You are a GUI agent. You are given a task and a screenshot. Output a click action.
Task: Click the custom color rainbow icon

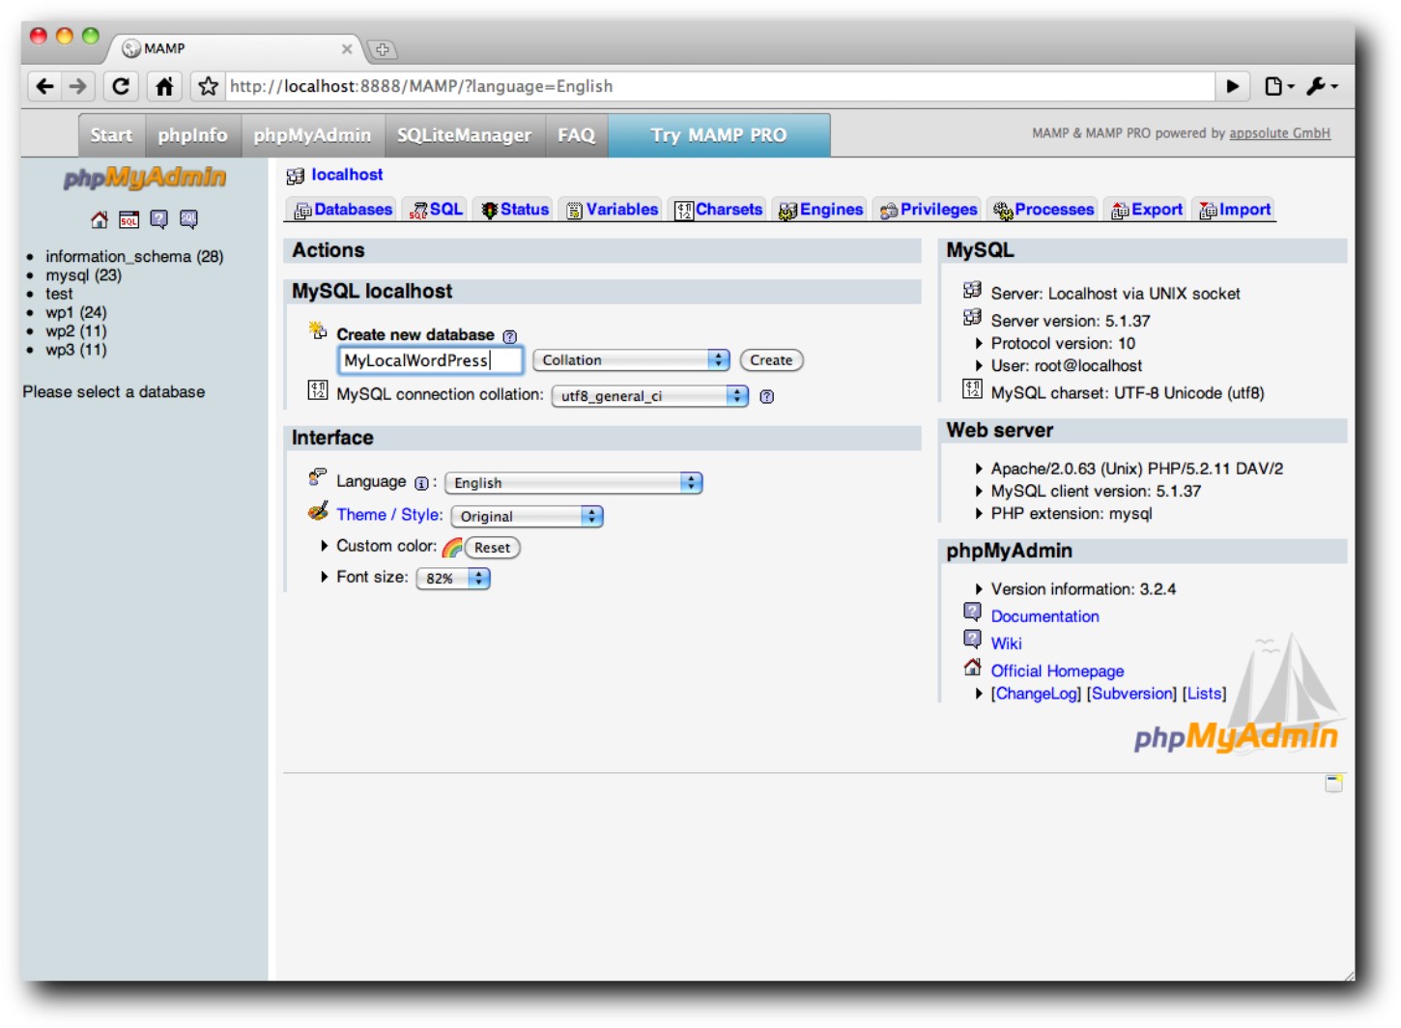452,548
